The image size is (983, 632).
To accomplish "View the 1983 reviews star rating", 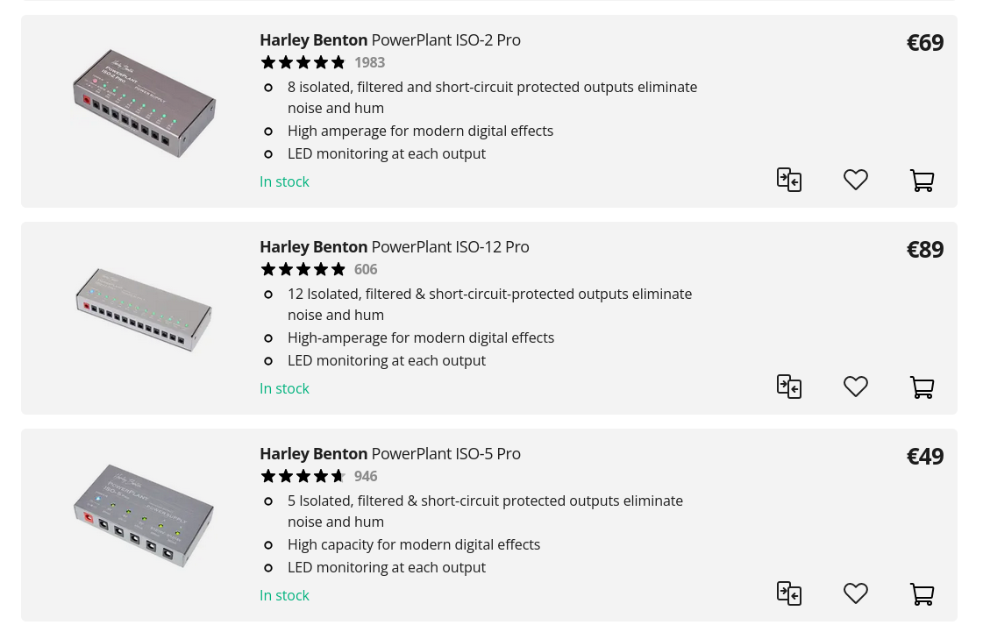I will (303, 62).
